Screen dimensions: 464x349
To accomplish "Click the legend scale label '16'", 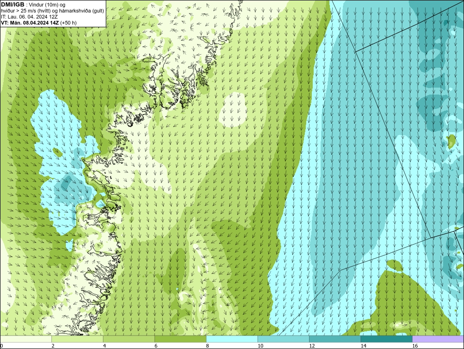I will tap(415, 346).
